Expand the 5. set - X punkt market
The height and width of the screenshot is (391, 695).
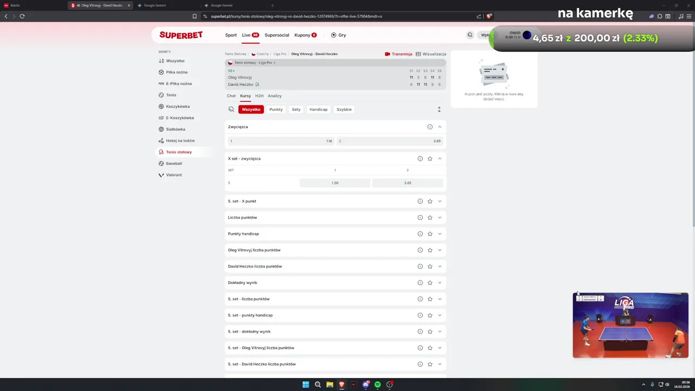pos(440,201)
